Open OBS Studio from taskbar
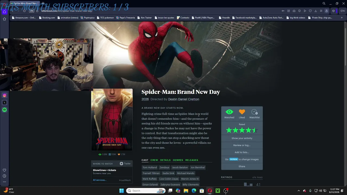Screen dimensions: 347x195 [226, 191]
